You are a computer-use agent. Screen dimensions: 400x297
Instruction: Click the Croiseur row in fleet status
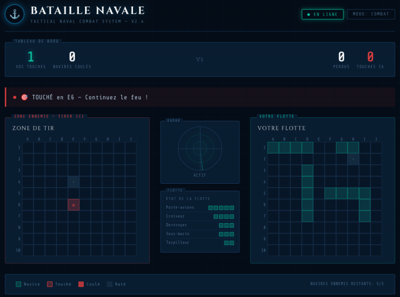[x=200, y=217]
